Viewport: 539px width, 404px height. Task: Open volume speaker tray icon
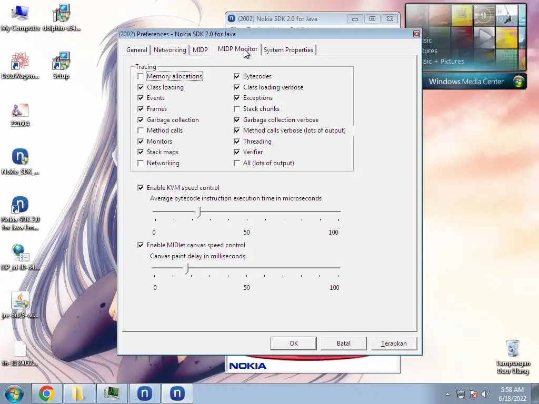coord(486,394)
